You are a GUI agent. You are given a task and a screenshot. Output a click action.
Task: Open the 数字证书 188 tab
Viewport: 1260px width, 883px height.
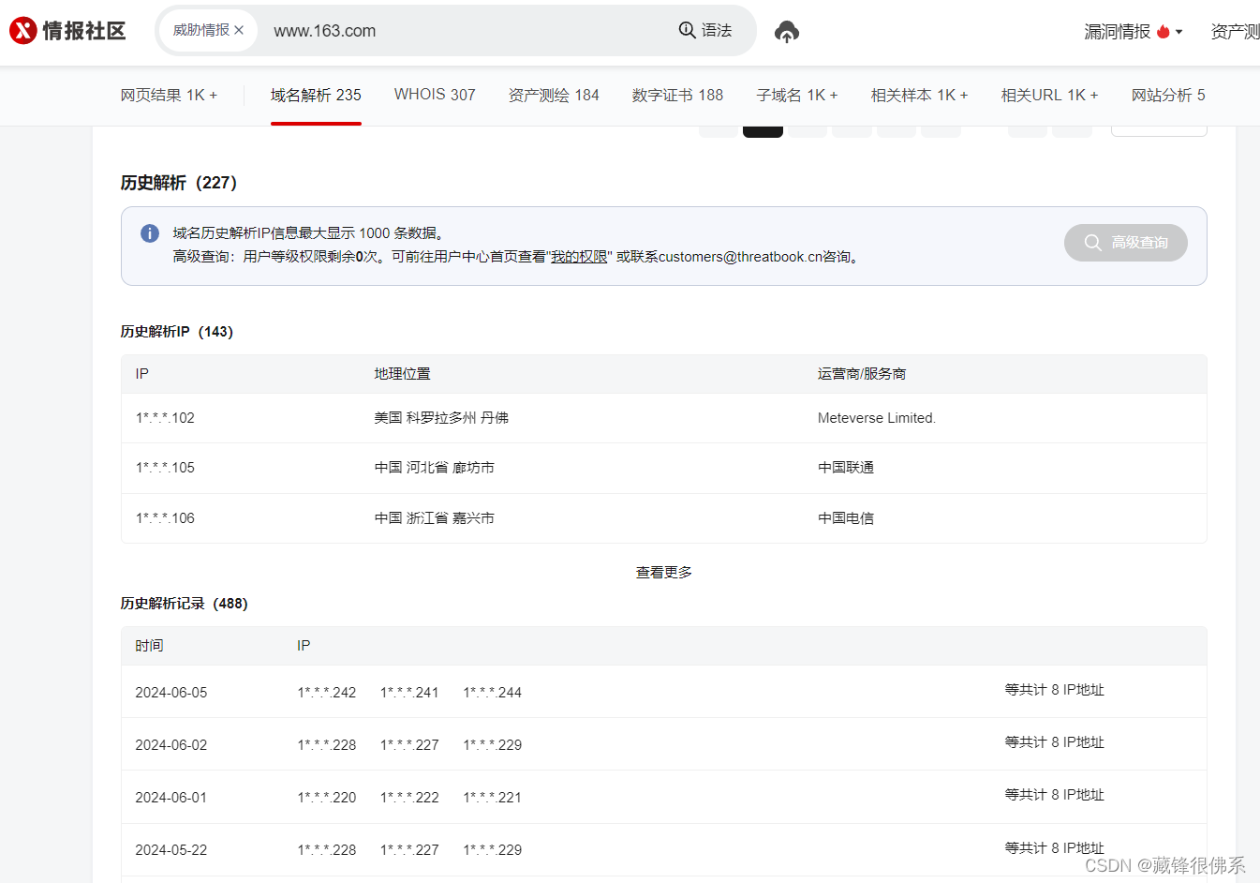(x=677, y=96)
